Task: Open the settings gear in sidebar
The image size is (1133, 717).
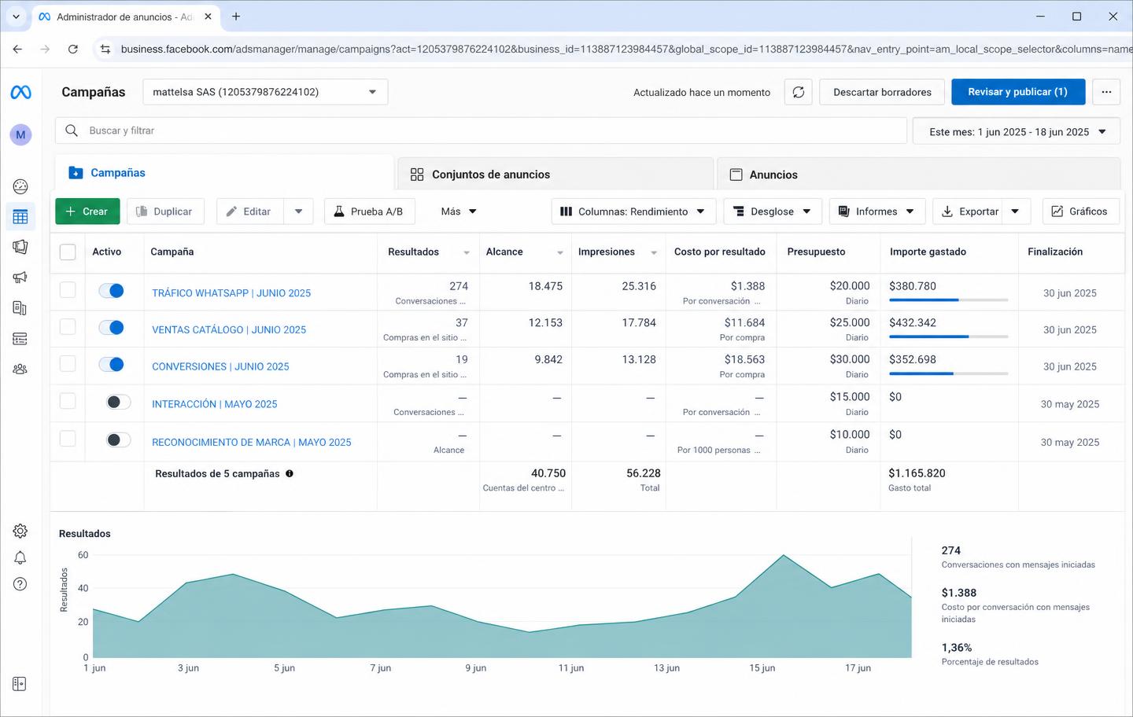Action: [x=20, y=531]
